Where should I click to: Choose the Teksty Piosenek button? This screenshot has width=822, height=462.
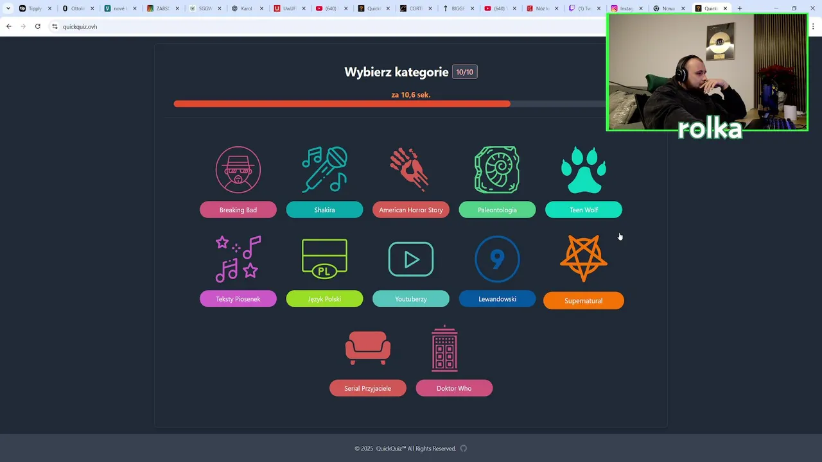pyautogui.click(x=238, y=299)
